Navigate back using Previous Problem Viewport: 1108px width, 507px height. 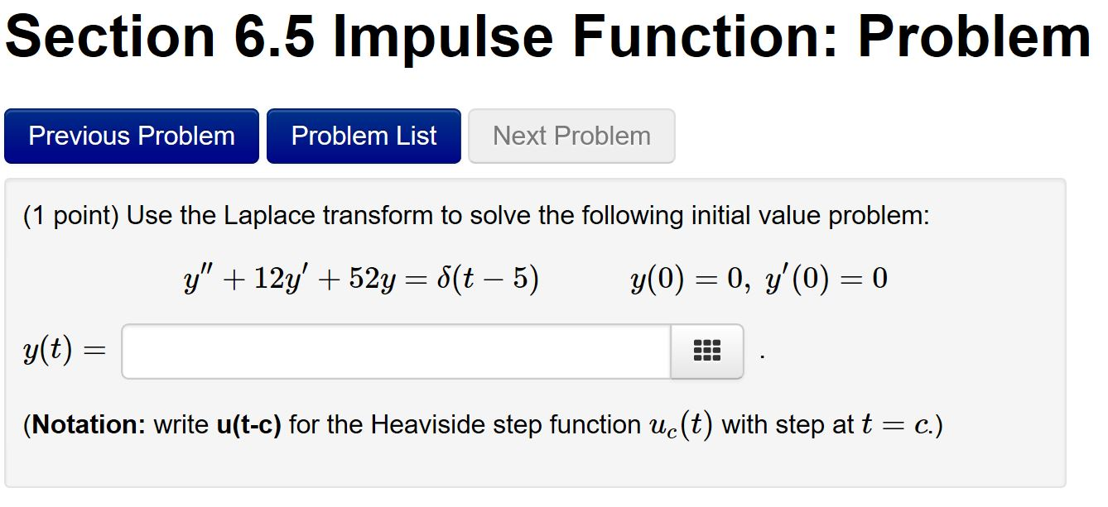point(131,136)
